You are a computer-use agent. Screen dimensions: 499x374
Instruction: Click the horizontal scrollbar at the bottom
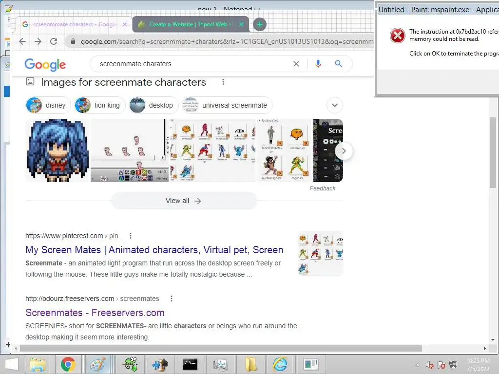221,349
